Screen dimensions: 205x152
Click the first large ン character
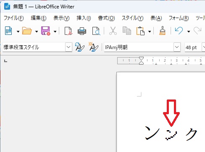[152, 133]
